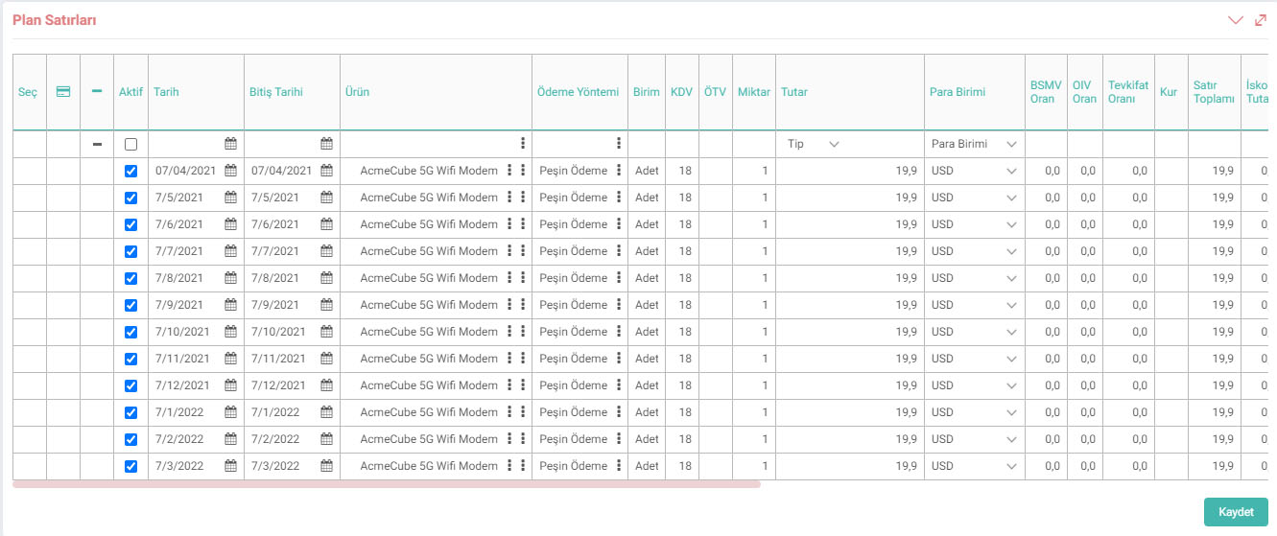The height and width of the screenshot is (536, 1277).
Task: Open calendar for Bitiş Tarihi 7/1/2022
Action: (326, 412)
